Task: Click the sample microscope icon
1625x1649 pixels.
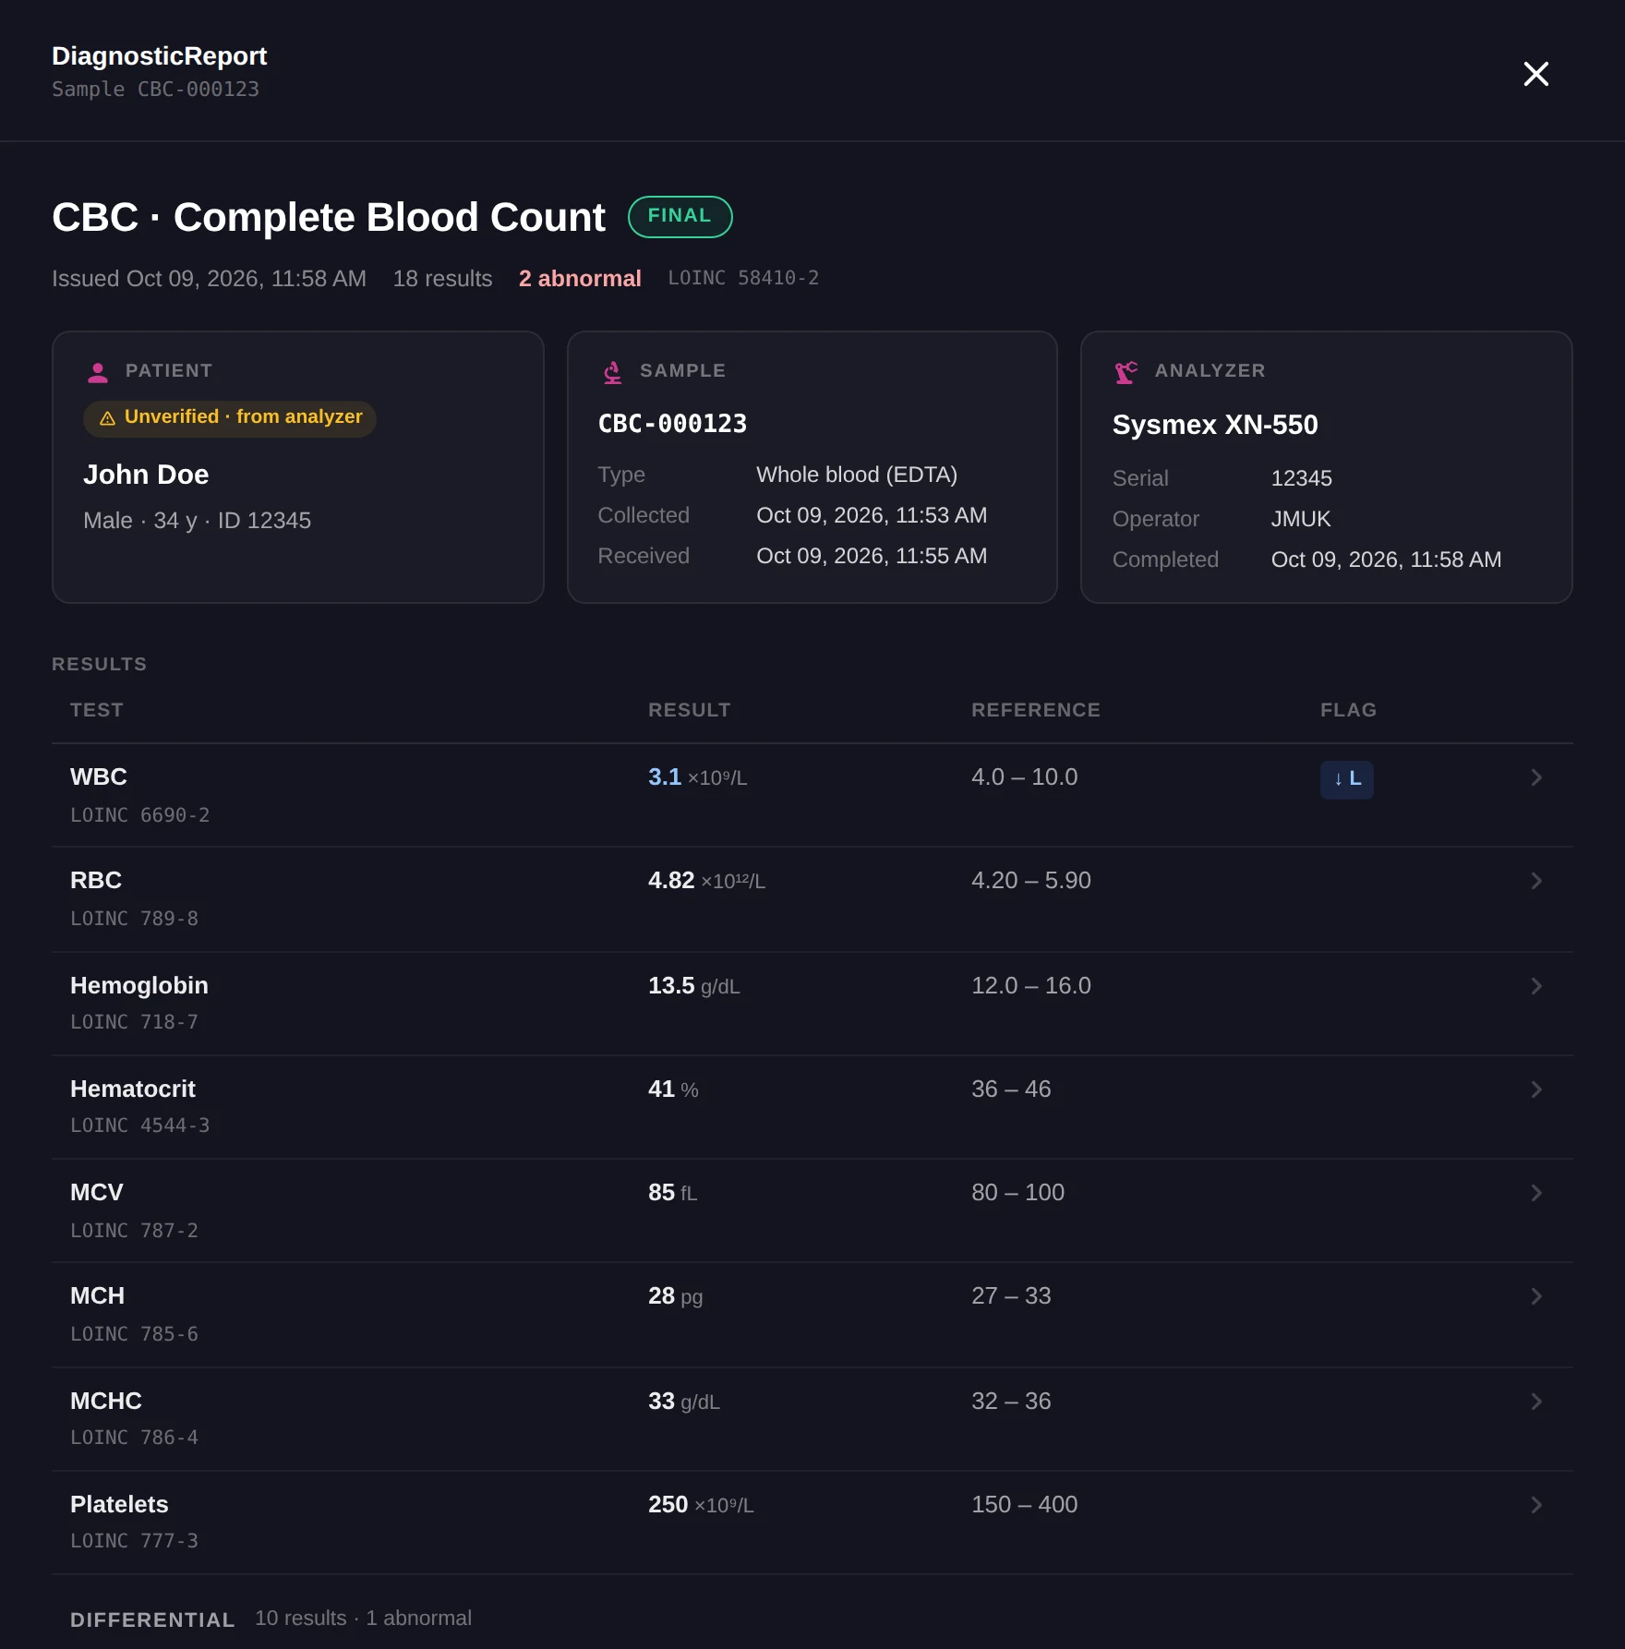Action: 612,372
